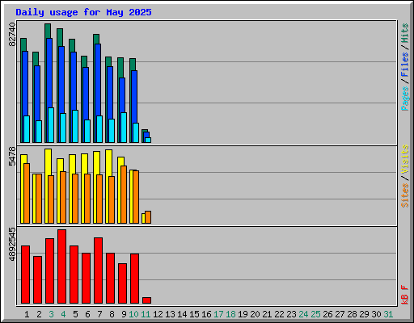Select the red kilobytes bar for day 1
Image resolution: width=414 pixels, height=323 pixels.
click(x=25, y=275)
